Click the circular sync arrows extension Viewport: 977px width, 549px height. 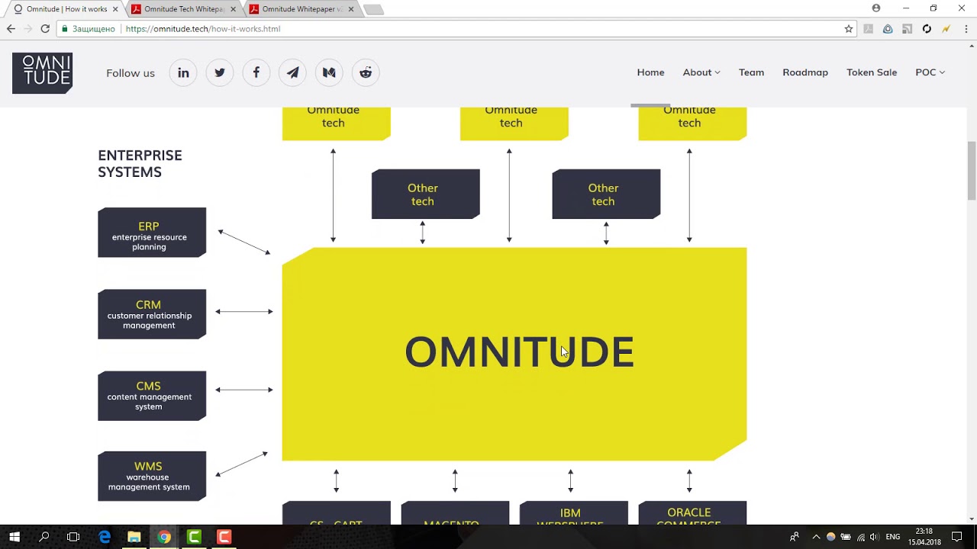tap(927, 29)
